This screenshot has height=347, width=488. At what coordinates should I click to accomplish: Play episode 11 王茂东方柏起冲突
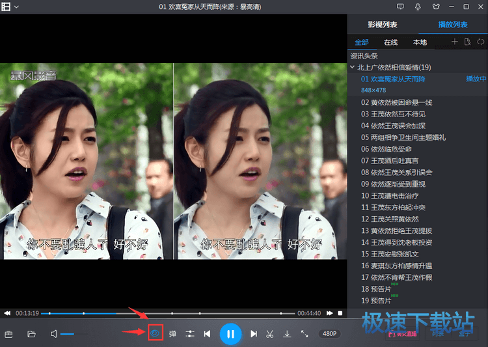pos(393,208)
